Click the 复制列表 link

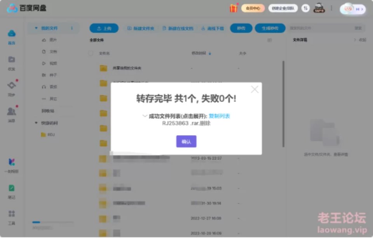click(x=219, y=116)
